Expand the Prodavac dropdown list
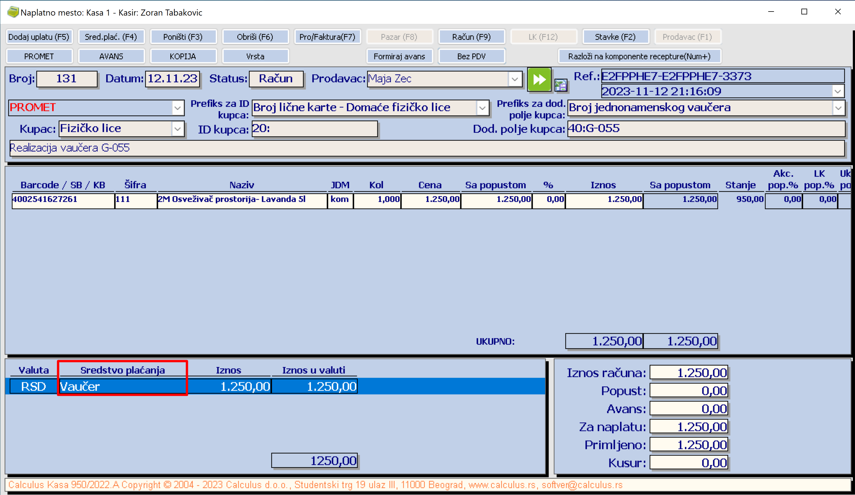The width and height of the screenshot is (855, 495). pos(515,79)
